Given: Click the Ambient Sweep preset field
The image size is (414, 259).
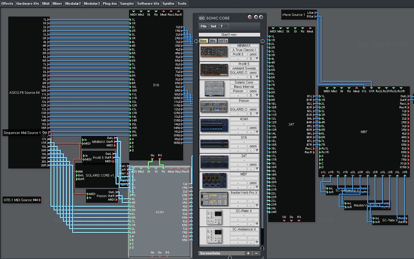Looking at the screenshot, I should click(244, 68).
